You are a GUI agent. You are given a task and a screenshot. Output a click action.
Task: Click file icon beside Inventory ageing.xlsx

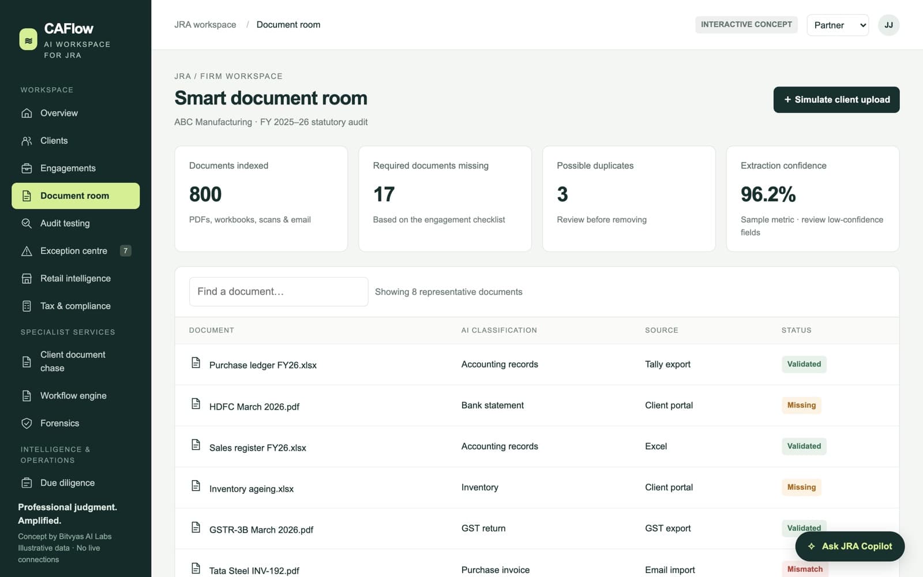coord(196,485)
